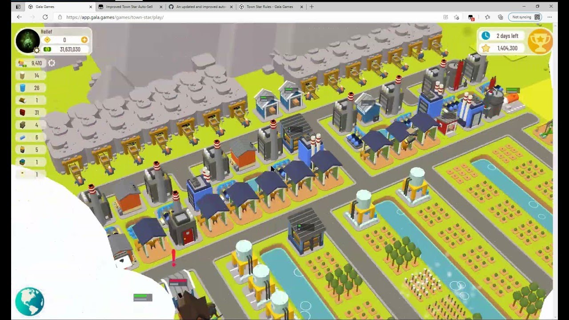Image resolution: width=569 pixels, height=320 pixels.
Task: Select the blue water drum item (26)
Action: [30, 88]
